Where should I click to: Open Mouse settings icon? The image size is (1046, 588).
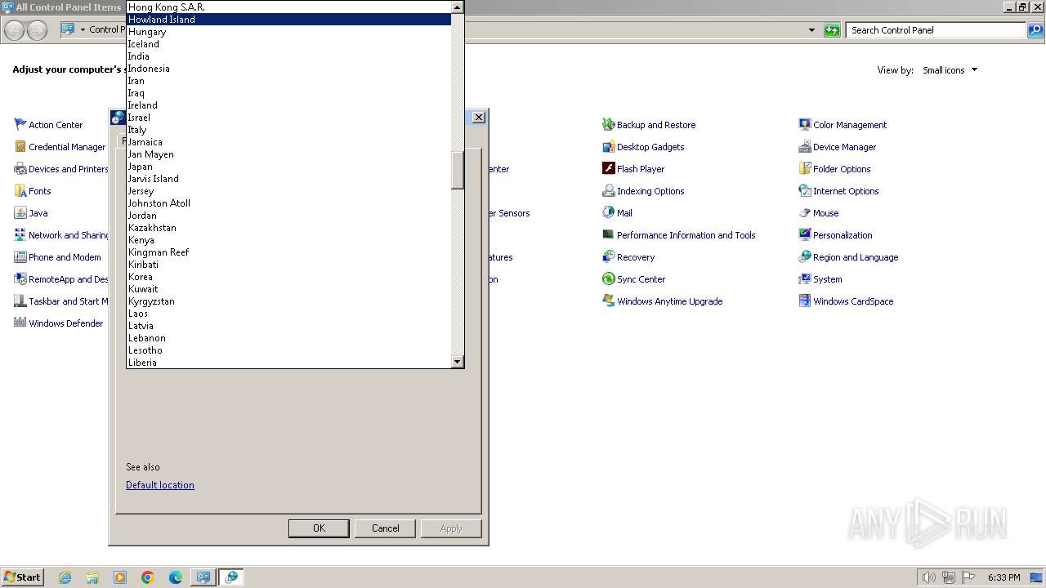click(805, 213)
